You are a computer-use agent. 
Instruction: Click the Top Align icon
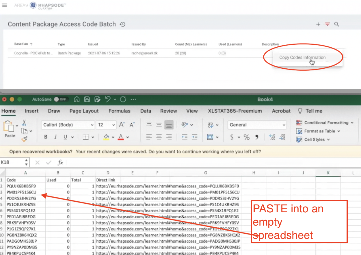click(149, 124)
